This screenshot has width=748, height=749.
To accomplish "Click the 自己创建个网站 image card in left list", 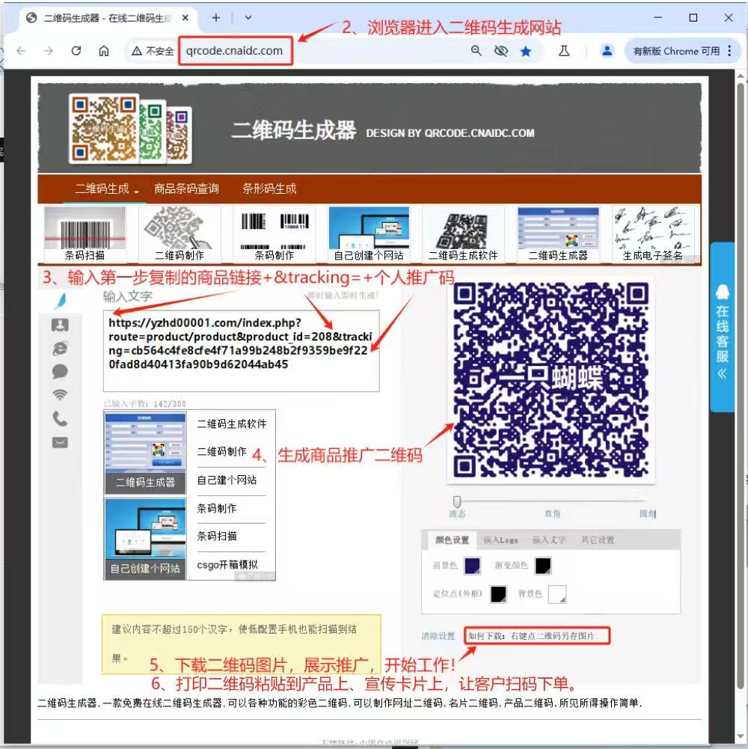I will 145,539.
